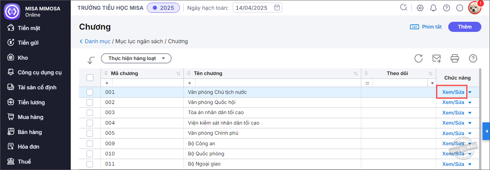Expand action arrow beside Xem/Sửa for 002
490x170 pixels.
[470, 102]
